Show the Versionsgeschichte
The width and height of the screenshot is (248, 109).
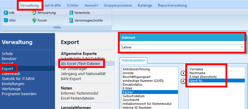click(86, 20)
